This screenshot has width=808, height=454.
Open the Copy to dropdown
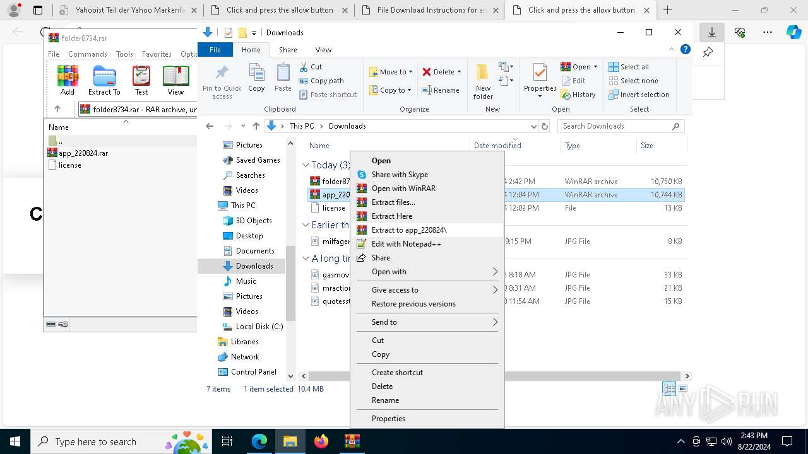(391, 90)
